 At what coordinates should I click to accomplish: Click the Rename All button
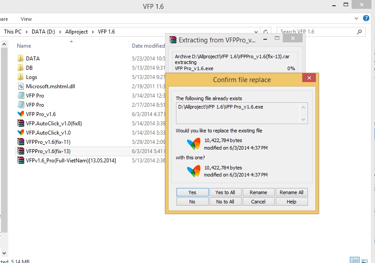[x=292, y=192]
